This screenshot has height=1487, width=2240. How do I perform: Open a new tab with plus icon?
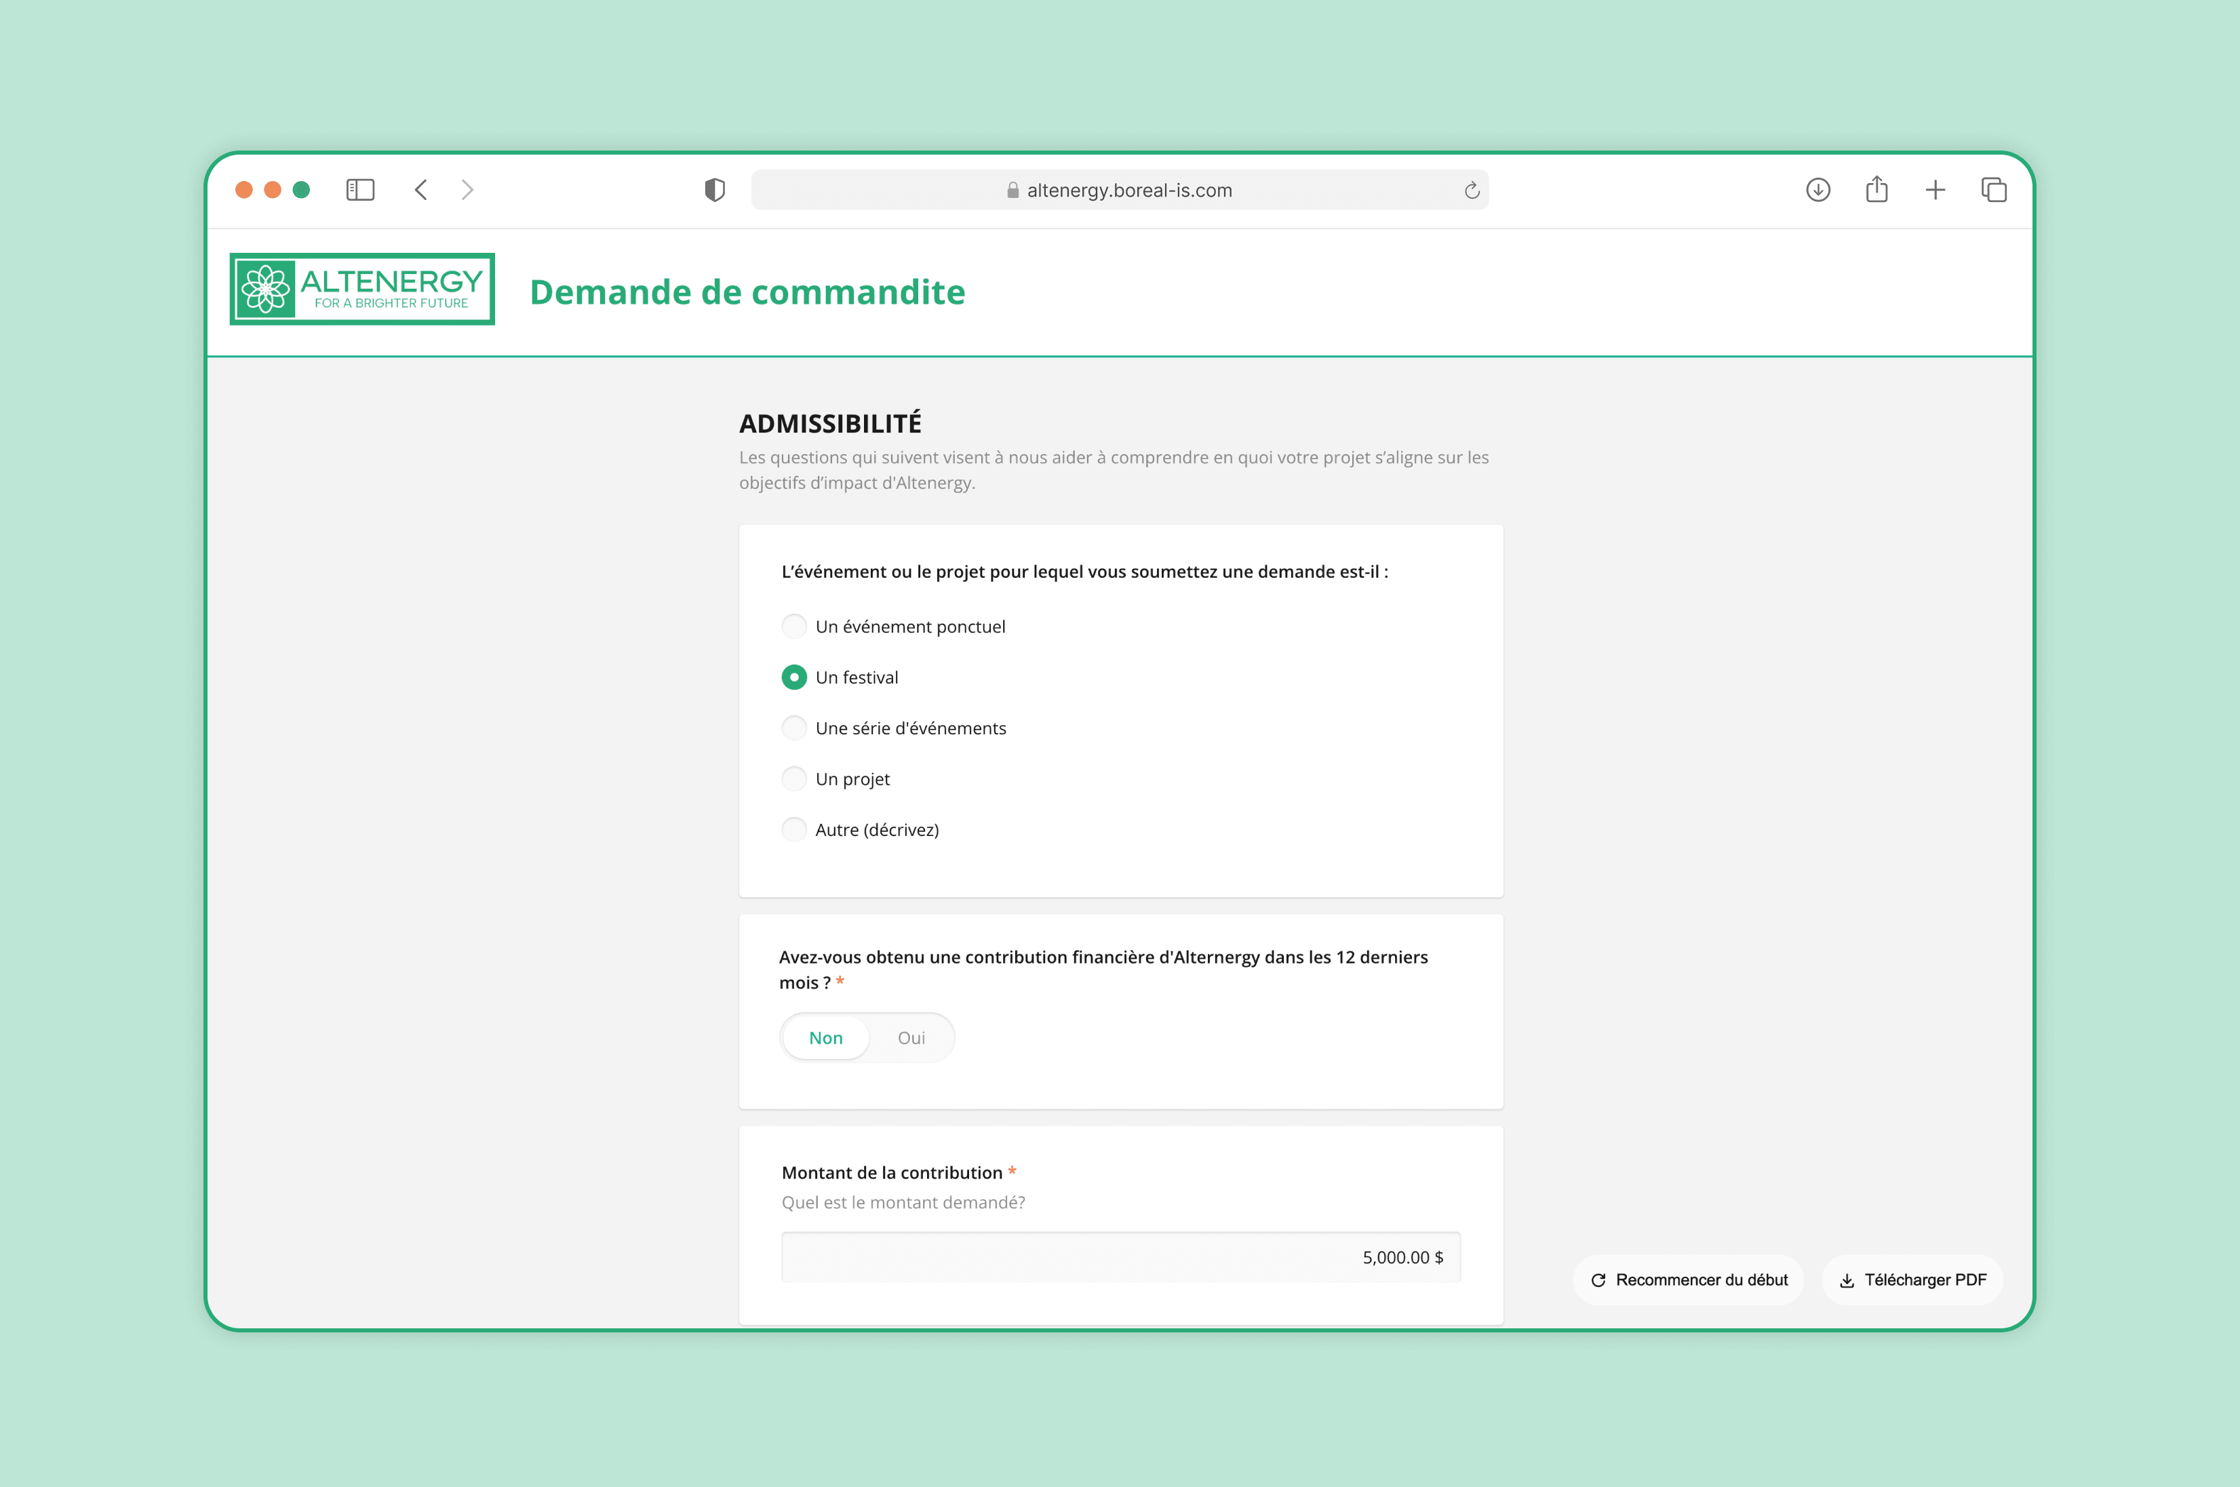tap(1935, 190)
